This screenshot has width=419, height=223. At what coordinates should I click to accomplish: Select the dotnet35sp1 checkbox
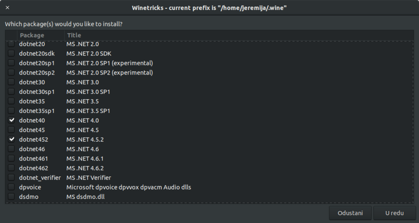click(11, 111)
